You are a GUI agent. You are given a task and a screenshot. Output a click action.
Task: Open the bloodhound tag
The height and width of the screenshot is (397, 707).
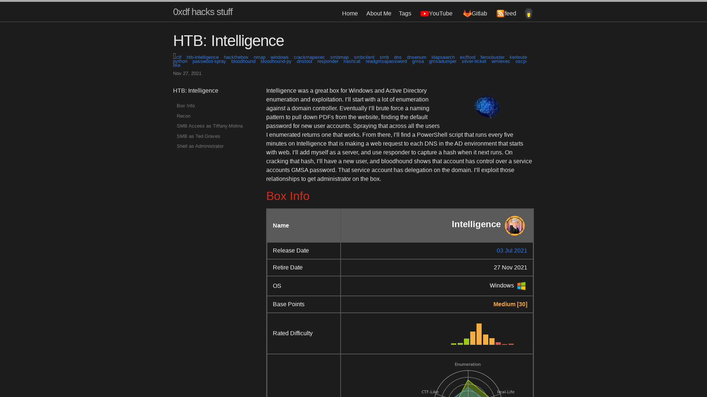[243, 61]
